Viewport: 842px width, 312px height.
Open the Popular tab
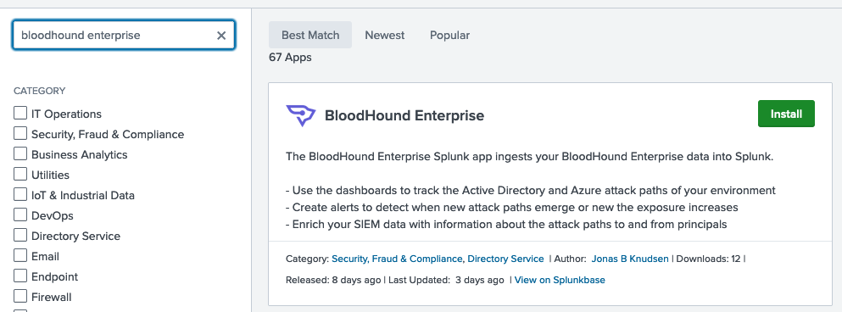point(449,35)
